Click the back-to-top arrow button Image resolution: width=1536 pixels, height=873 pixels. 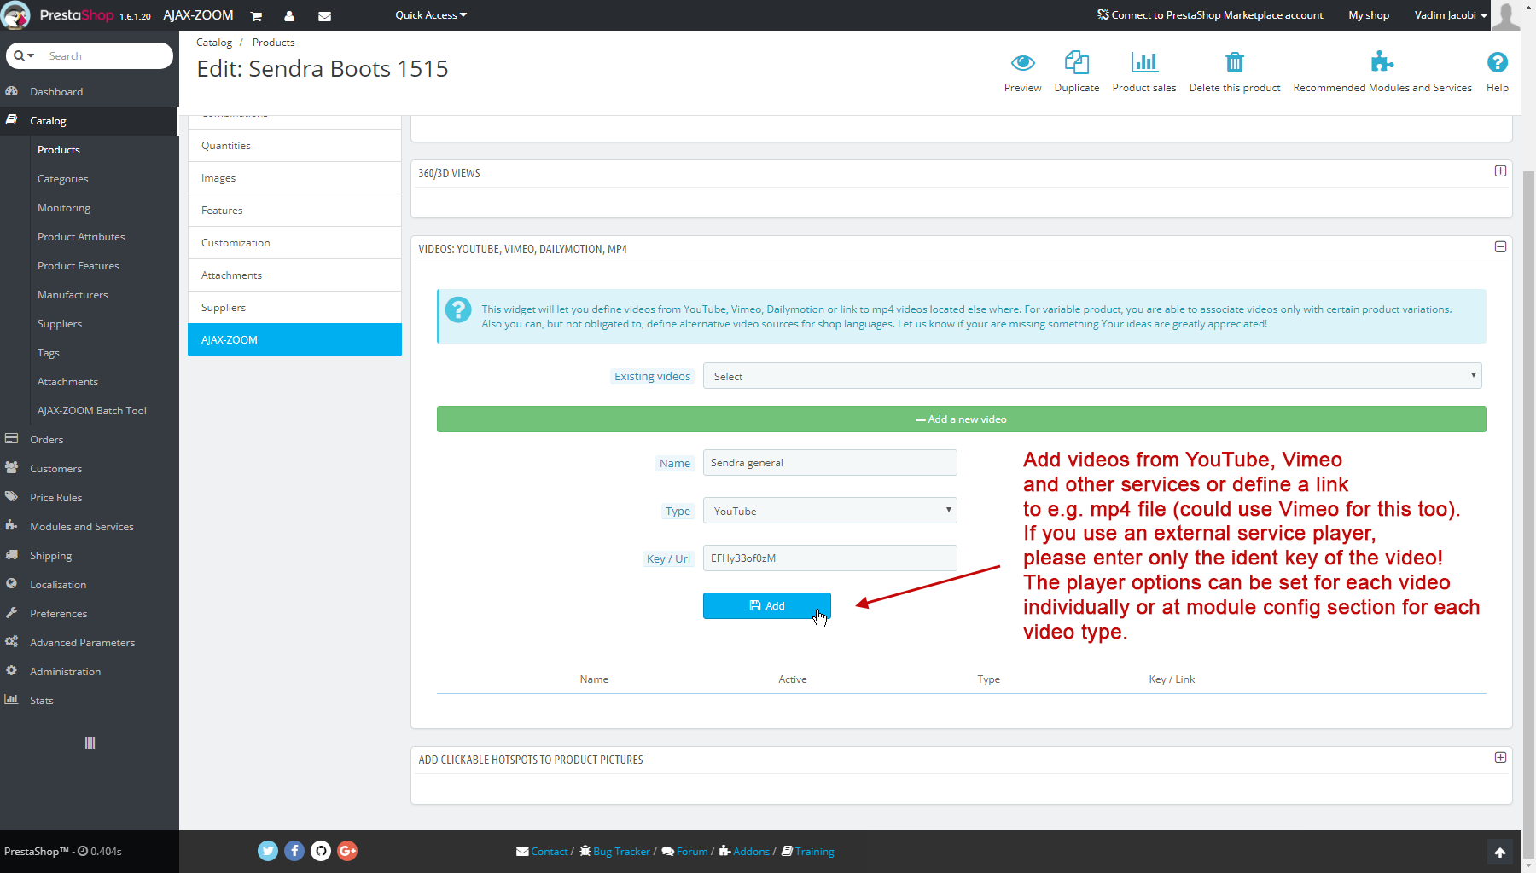1499,852
